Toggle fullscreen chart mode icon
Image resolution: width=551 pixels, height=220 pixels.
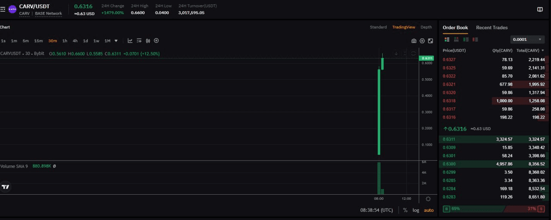(x=430, y=41)
